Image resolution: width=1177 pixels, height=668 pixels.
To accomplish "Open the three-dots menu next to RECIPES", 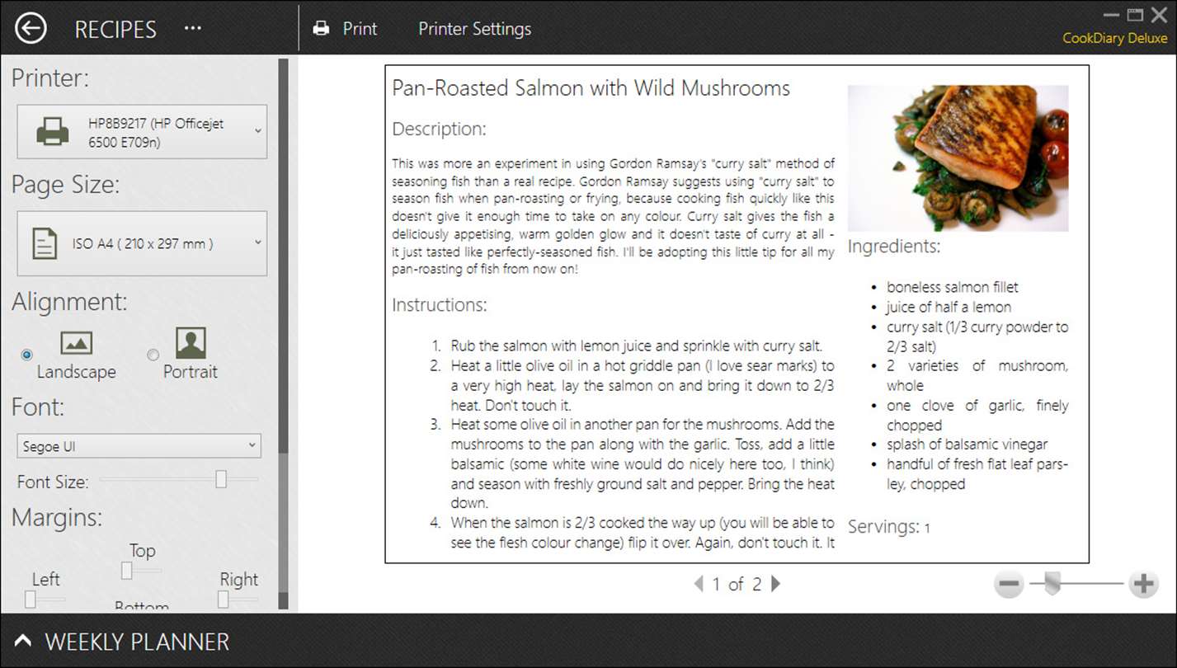I will (x=193, y=28).
